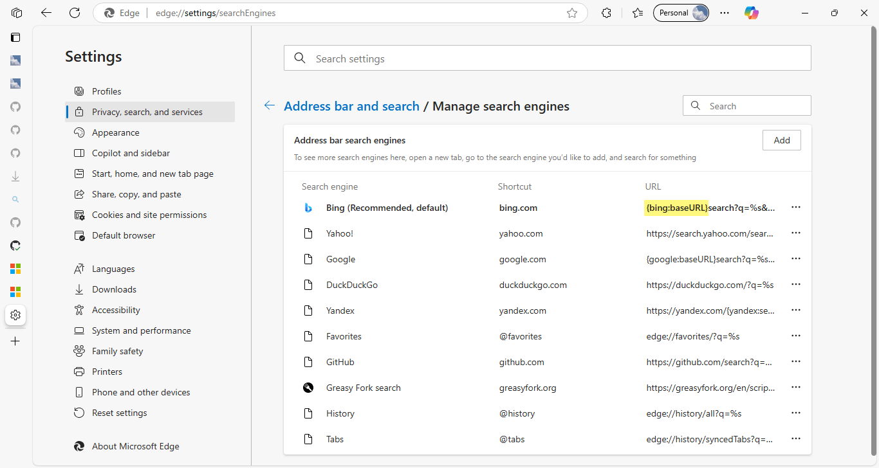Screen dimensions: 879x468
Task: Open more actions for DuckDuckGo
Action: point(796,285)
